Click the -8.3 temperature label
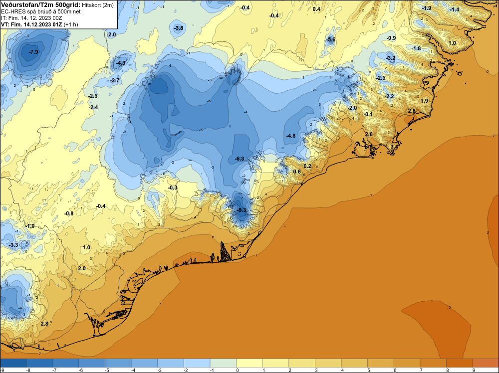The height and width of the screenshot is (373, 499). click(x=242, y=210)
